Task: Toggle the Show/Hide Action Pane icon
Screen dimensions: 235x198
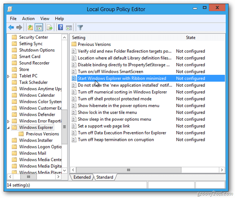Action: 69,28
